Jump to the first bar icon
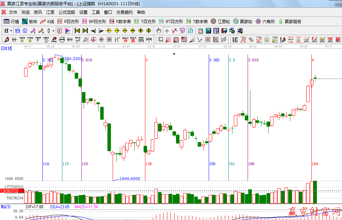The width and height of the screenshot is (342, 220). point(77,31)
